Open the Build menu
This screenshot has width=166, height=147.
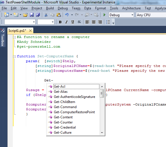(x=50, y=8)
